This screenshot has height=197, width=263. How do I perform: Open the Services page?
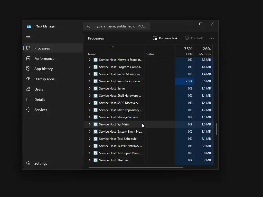point(53,110)
